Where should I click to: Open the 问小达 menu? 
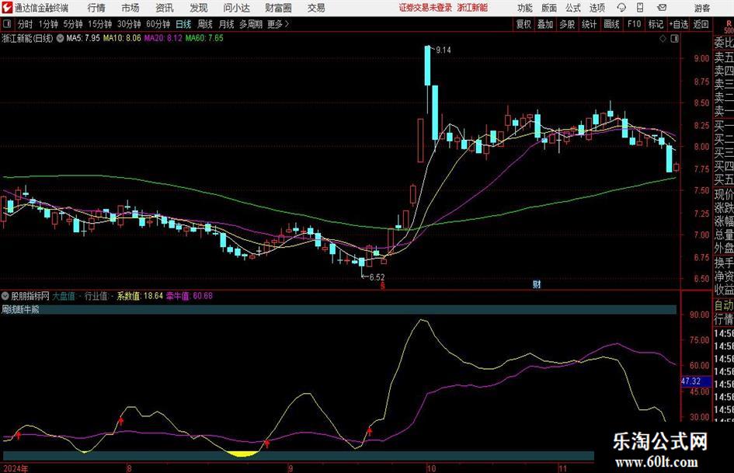pos(236,8)
